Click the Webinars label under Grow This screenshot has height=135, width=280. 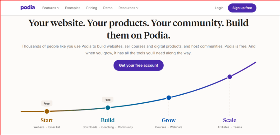pyautogui.click(x=176, y=127)
